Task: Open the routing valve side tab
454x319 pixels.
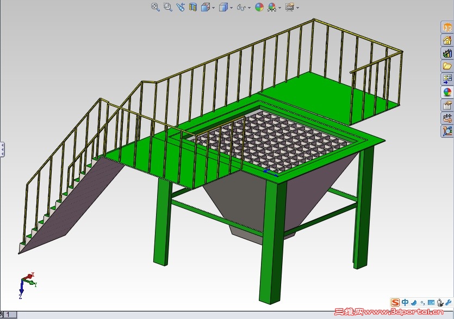Action: point(447,118)
